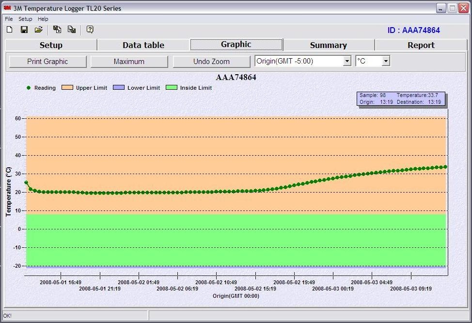Image resolution: width=472 pixels, height=323 pixels.
Task: Click the 60 value on y-axis
Action: point(18,118)
